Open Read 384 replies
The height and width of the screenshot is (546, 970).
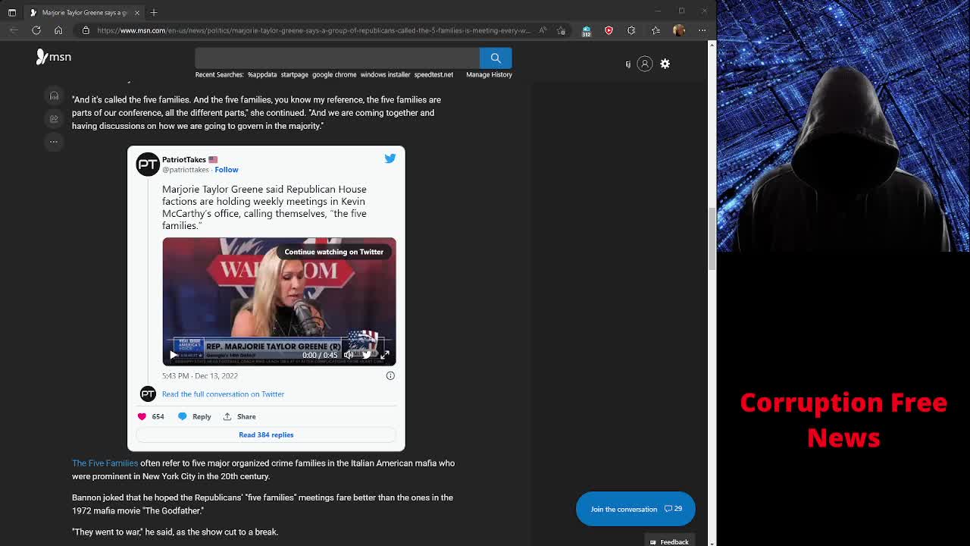(x=266, y=435)
